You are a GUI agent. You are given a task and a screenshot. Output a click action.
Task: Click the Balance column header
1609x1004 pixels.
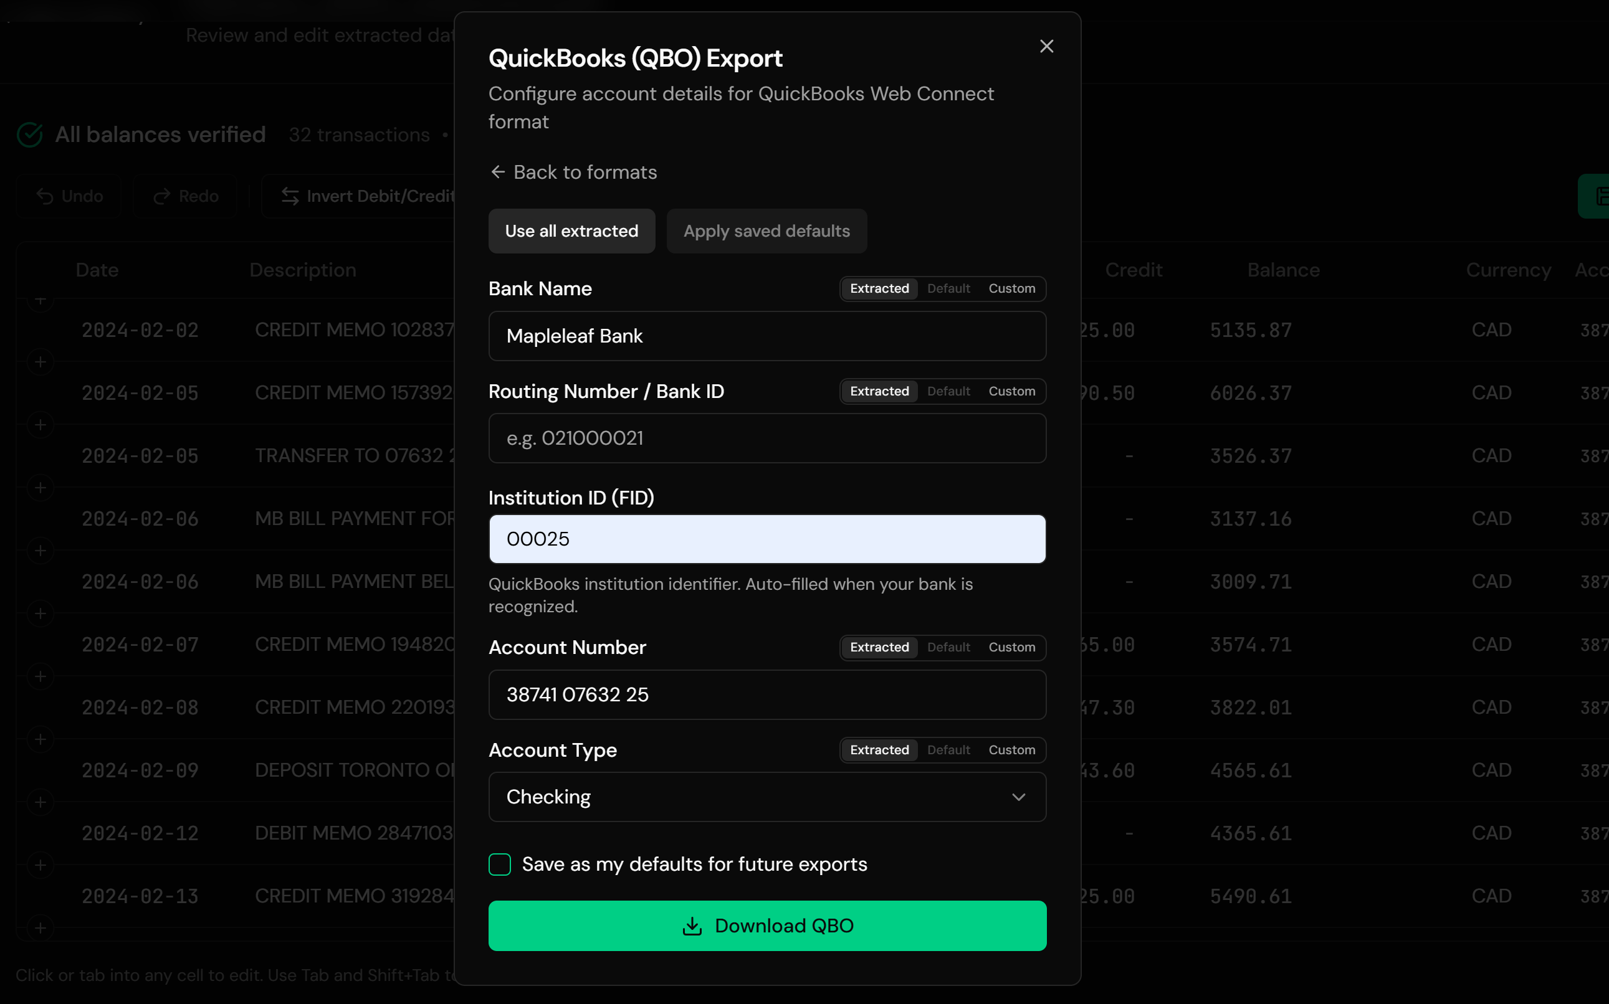tap(1283, 270)
